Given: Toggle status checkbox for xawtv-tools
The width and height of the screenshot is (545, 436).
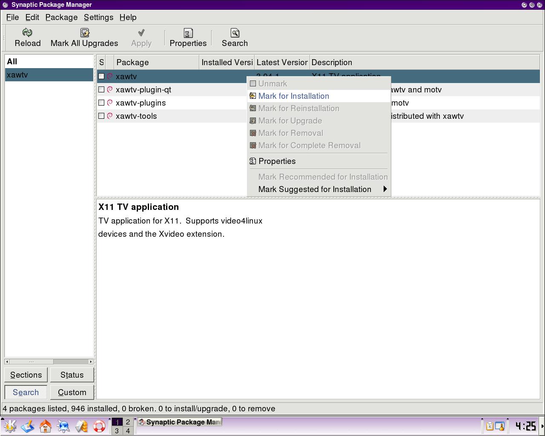Looking at the screenshot, I should (x=101, y=116).
